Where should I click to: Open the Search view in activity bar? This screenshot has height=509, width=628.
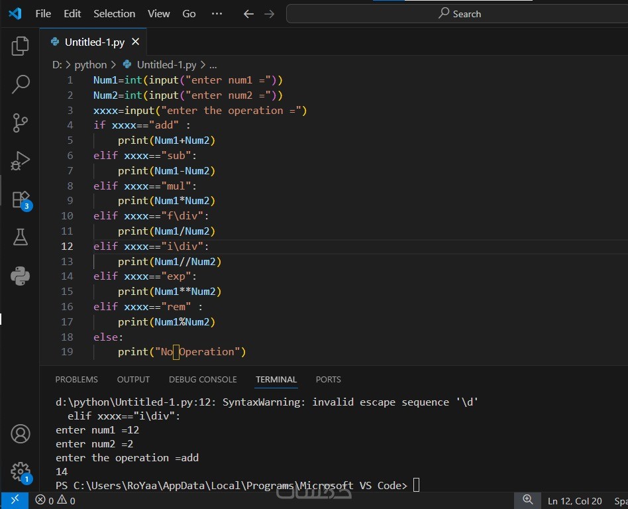(21, 84)
